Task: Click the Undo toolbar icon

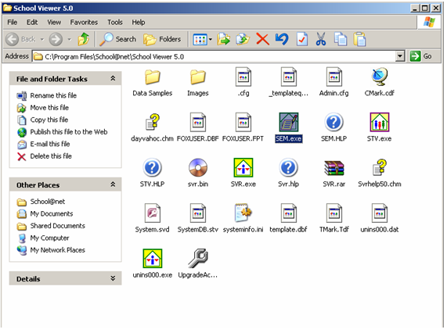Action: click(282, 39)
